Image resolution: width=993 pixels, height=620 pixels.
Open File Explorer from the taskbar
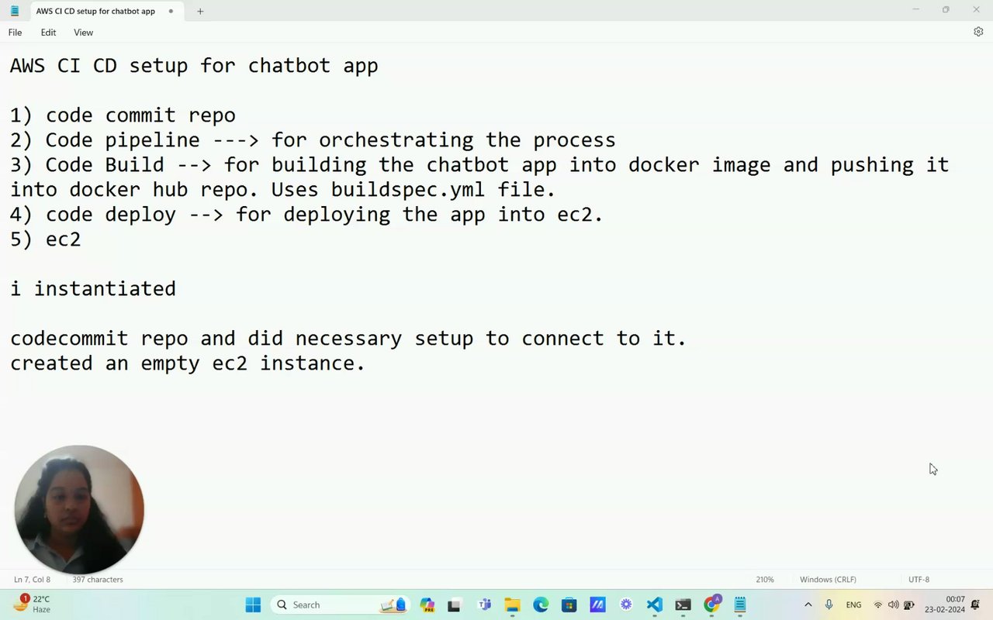(x=512, y=604)
